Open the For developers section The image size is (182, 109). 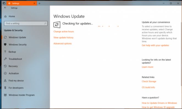16,88
